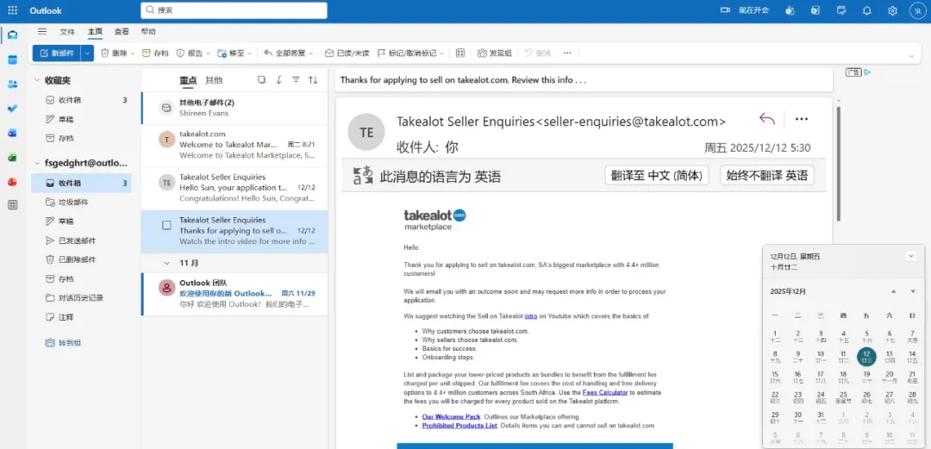This screenshot has height=449, width=931.
Task: Click the New mail (新邮件) button
Action: (x=57, y=53)
